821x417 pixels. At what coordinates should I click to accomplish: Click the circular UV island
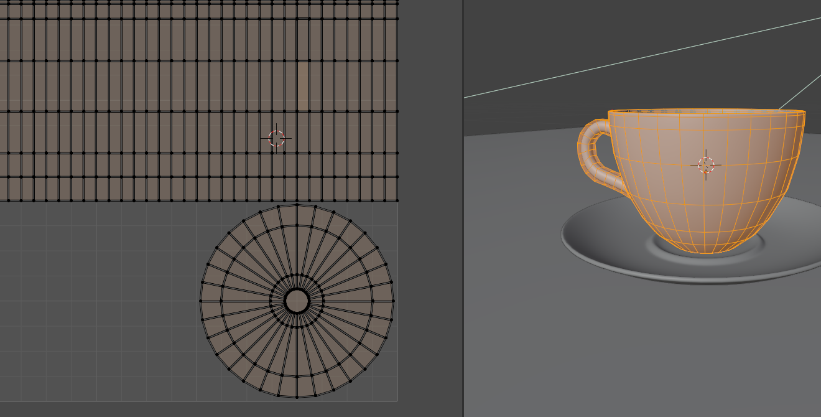point(297,301)
